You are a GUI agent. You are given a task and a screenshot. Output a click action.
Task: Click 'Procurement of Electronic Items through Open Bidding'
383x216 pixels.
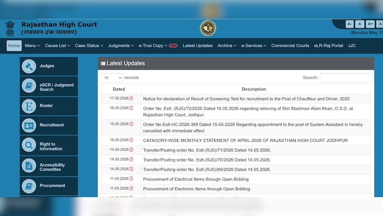(196, 189)
